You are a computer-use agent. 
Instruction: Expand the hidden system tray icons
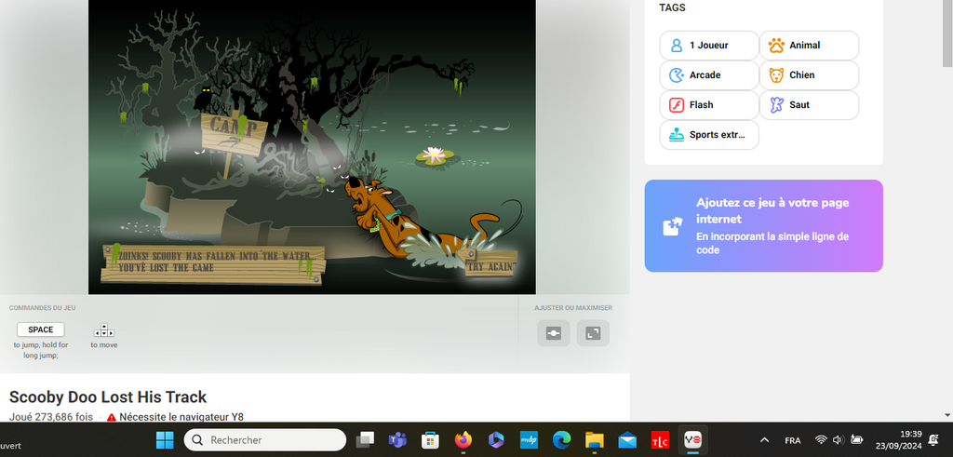click(x=764, y=440)
